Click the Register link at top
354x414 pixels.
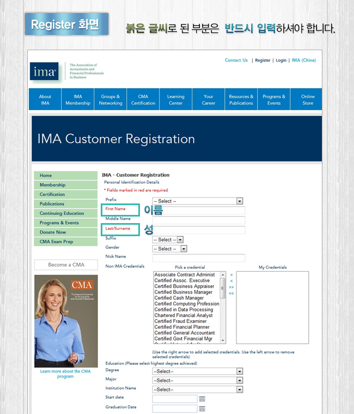263,60
